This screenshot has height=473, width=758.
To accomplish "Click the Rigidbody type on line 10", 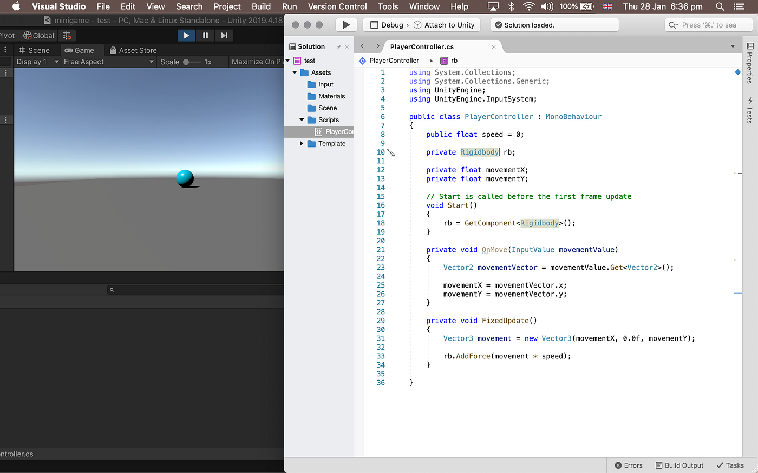I will [480, 152].
